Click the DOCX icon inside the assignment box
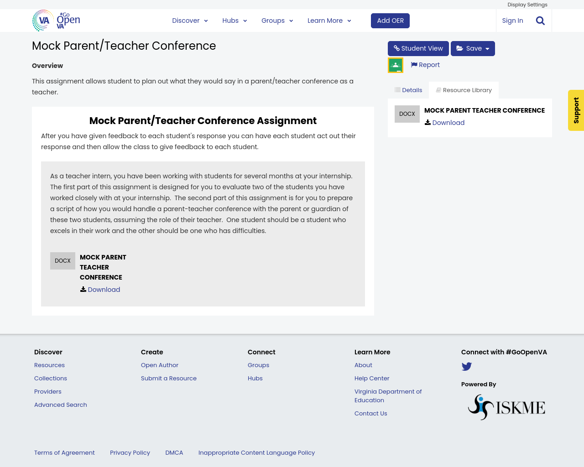 tap(63, 260)
